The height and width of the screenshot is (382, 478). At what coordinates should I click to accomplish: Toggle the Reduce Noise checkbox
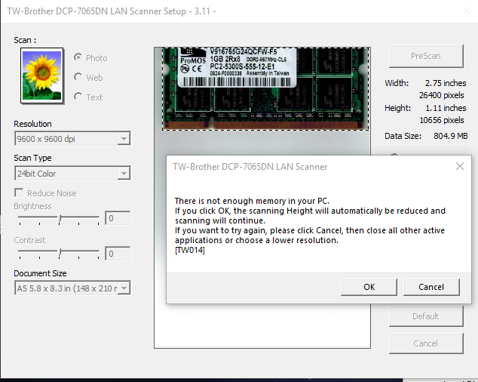coord(19,193)
